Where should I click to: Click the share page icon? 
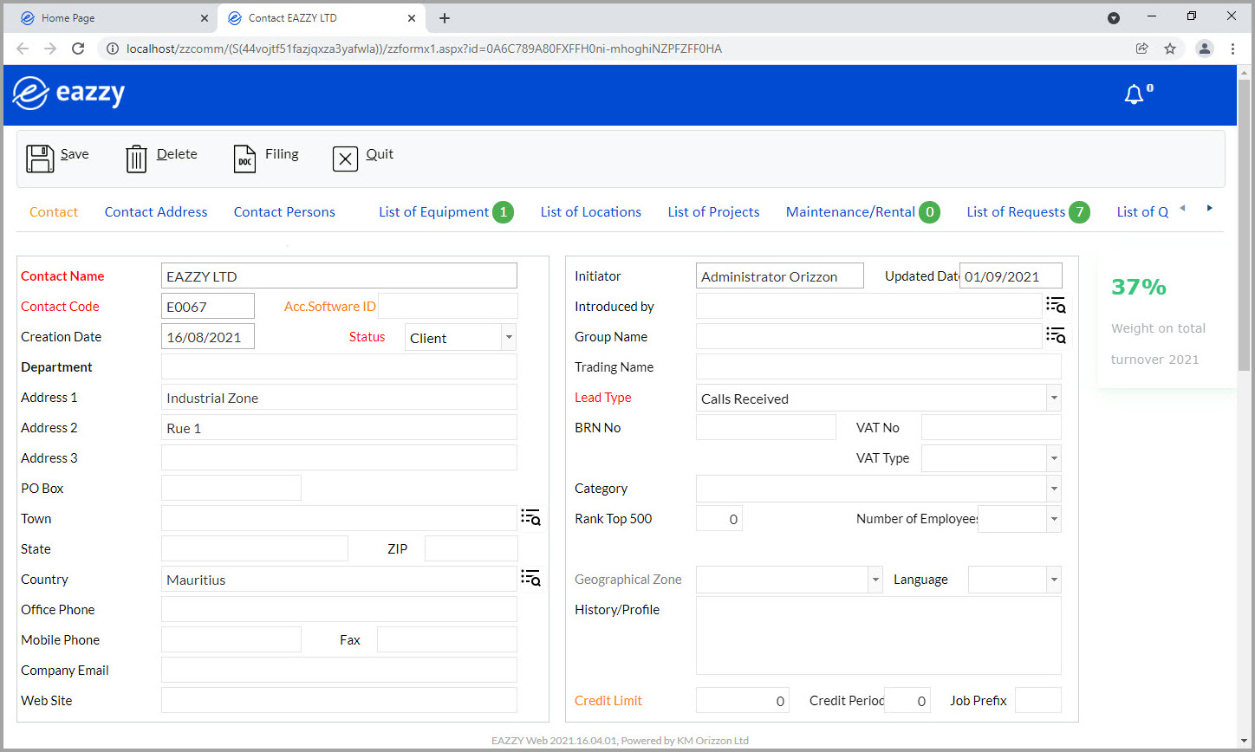pyautogui.click(x=1142, y=49)
